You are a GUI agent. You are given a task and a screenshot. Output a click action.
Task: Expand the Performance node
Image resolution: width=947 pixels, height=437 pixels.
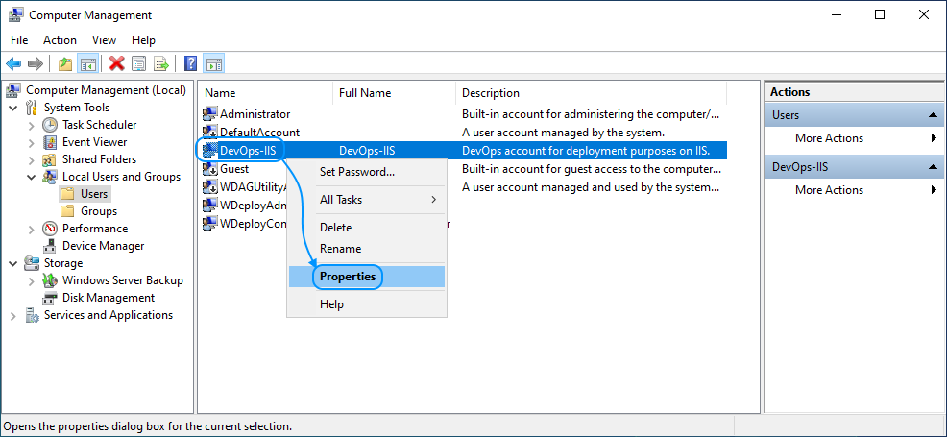(32, 230)
